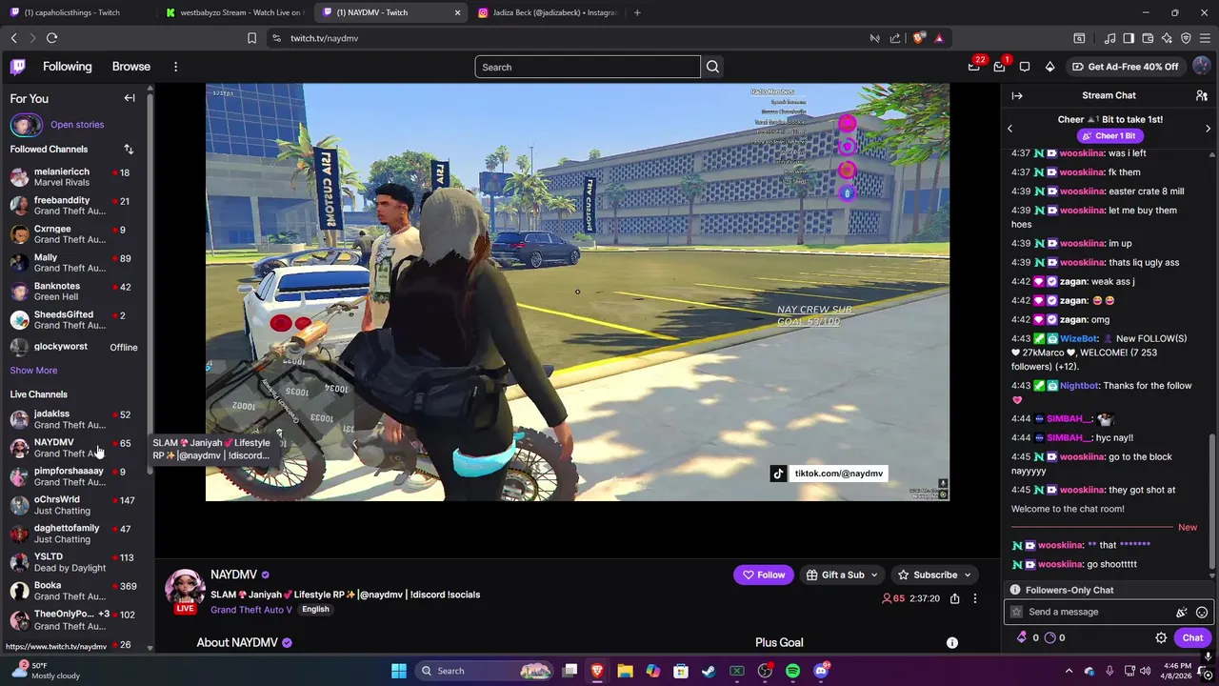Open the share stream icon
Screen dimensions: 1219x686
point(954,598)
